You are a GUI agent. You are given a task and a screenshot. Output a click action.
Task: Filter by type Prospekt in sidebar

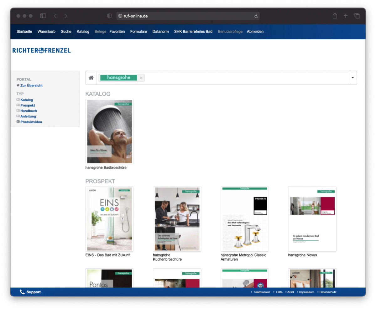[x=28, y=105]
